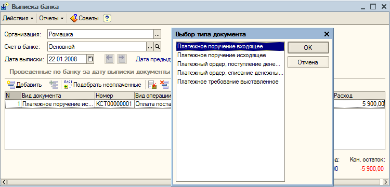Screen dimensions: 390x187
Task: Select the cell КСТ00000001
Action: pos(114,104)
